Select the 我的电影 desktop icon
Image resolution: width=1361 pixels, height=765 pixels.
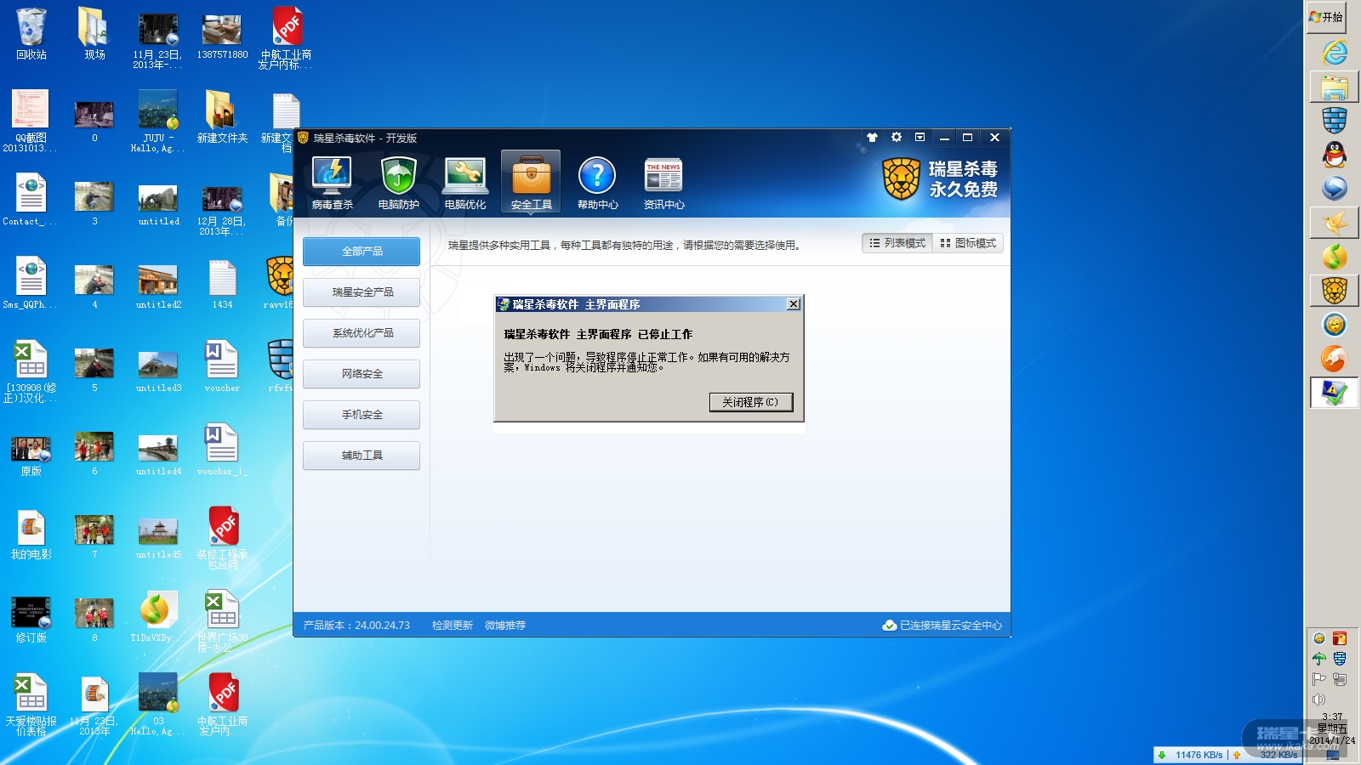[x=31, y=534]
